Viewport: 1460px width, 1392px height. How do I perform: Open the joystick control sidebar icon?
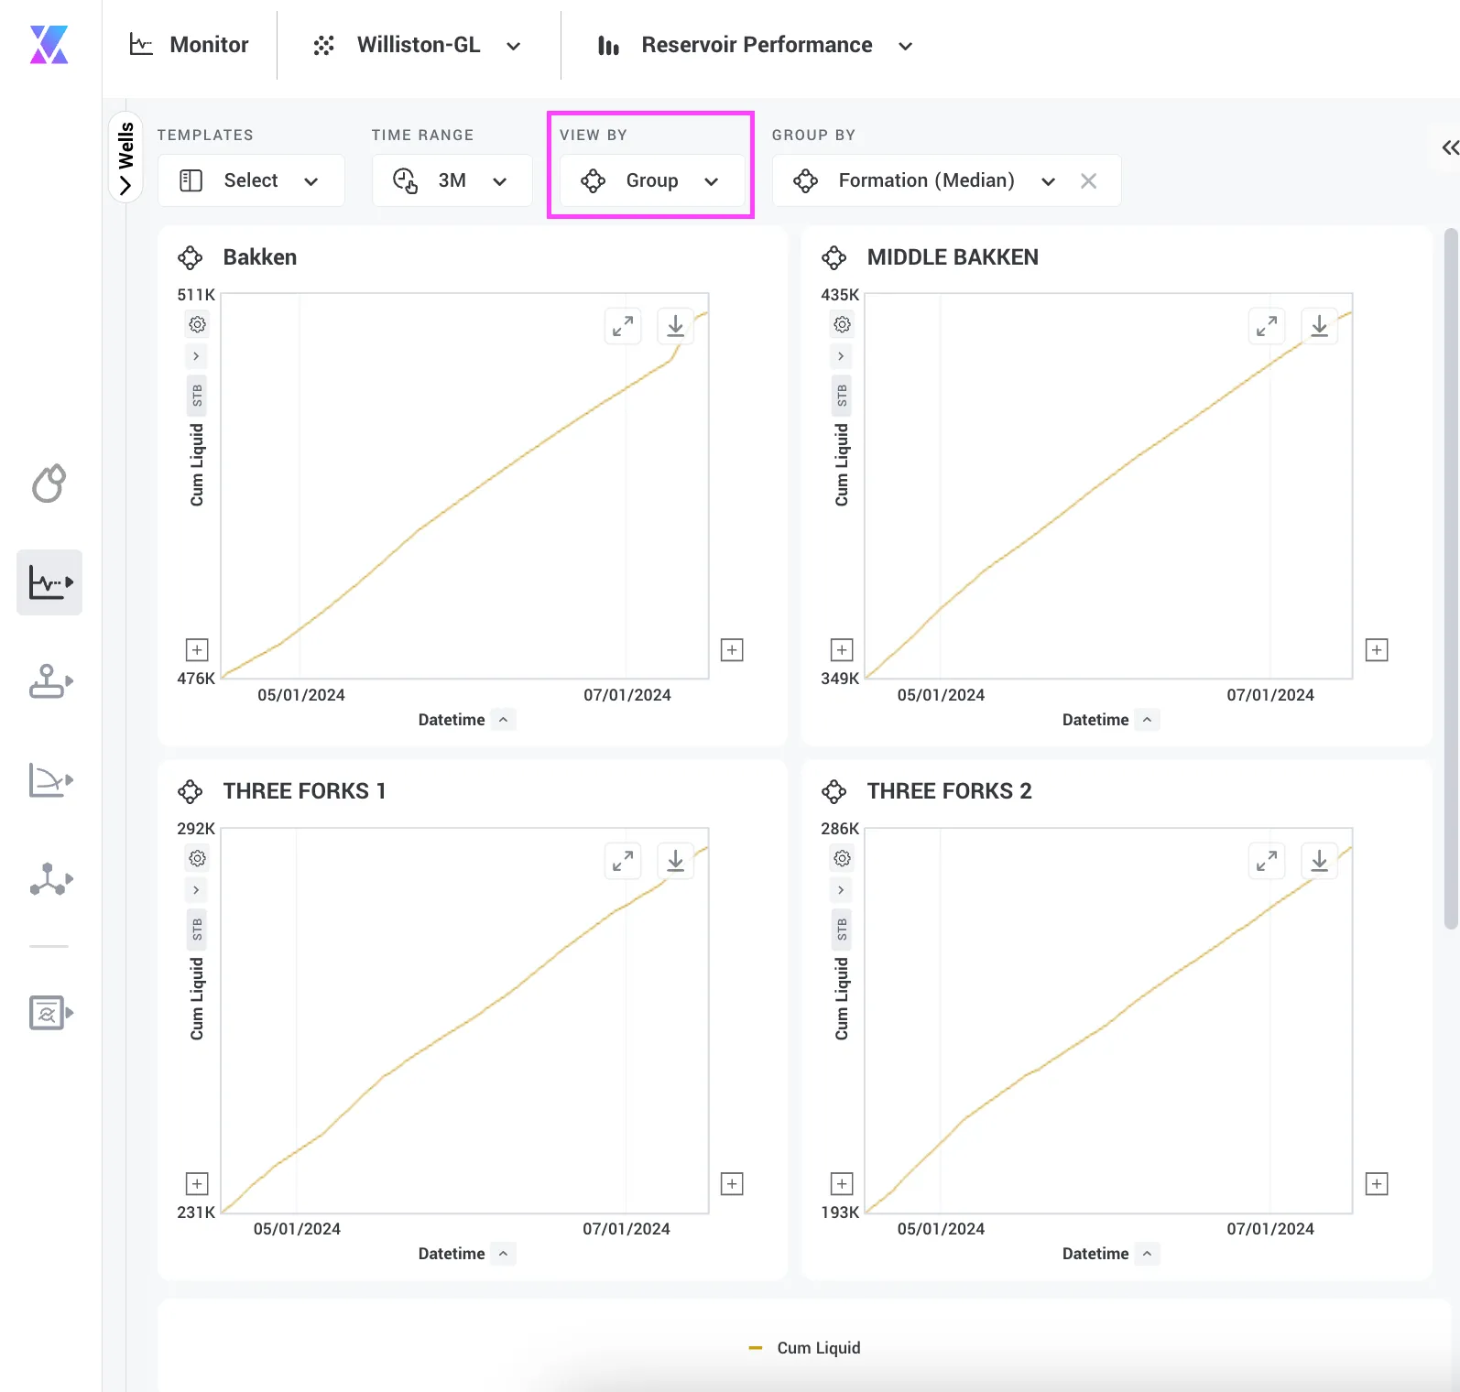49,681
